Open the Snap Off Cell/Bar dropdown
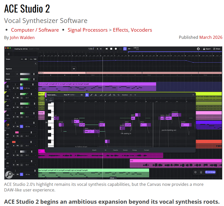The height and width of the screenshot is (206, 224). tap(70, 95)
